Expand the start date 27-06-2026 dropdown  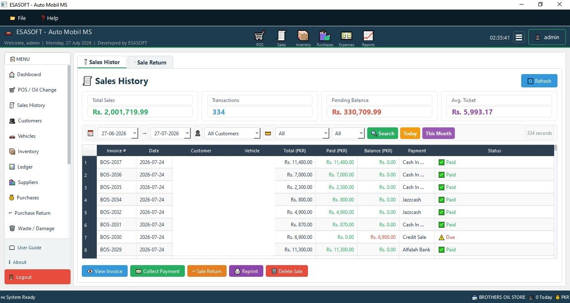coord(134,134)
